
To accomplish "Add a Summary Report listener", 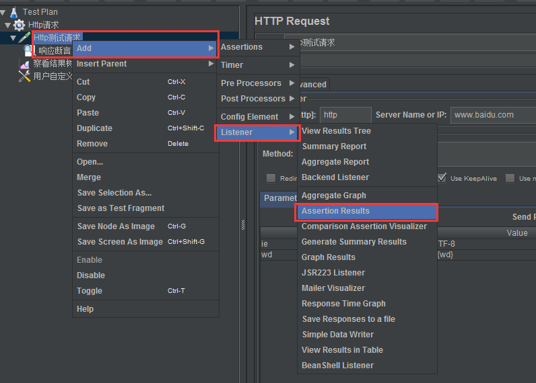I will click(367, 146).
